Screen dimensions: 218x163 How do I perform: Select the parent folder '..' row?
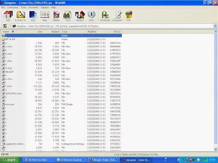click(62, 36)
